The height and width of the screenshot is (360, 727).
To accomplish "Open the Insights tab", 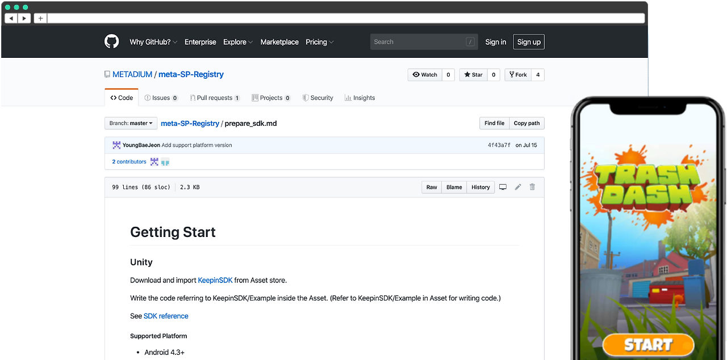I will 360,98.
